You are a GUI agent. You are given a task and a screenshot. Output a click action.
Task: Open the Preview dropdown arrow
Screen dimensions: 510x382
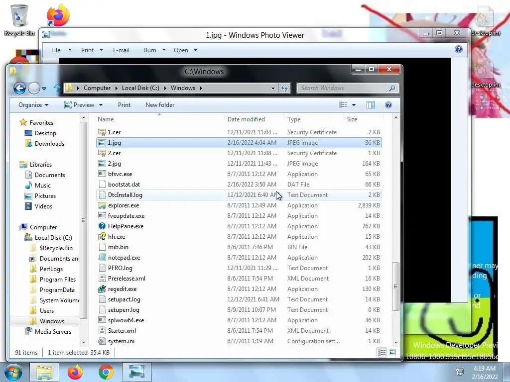(x=101, y=105)
